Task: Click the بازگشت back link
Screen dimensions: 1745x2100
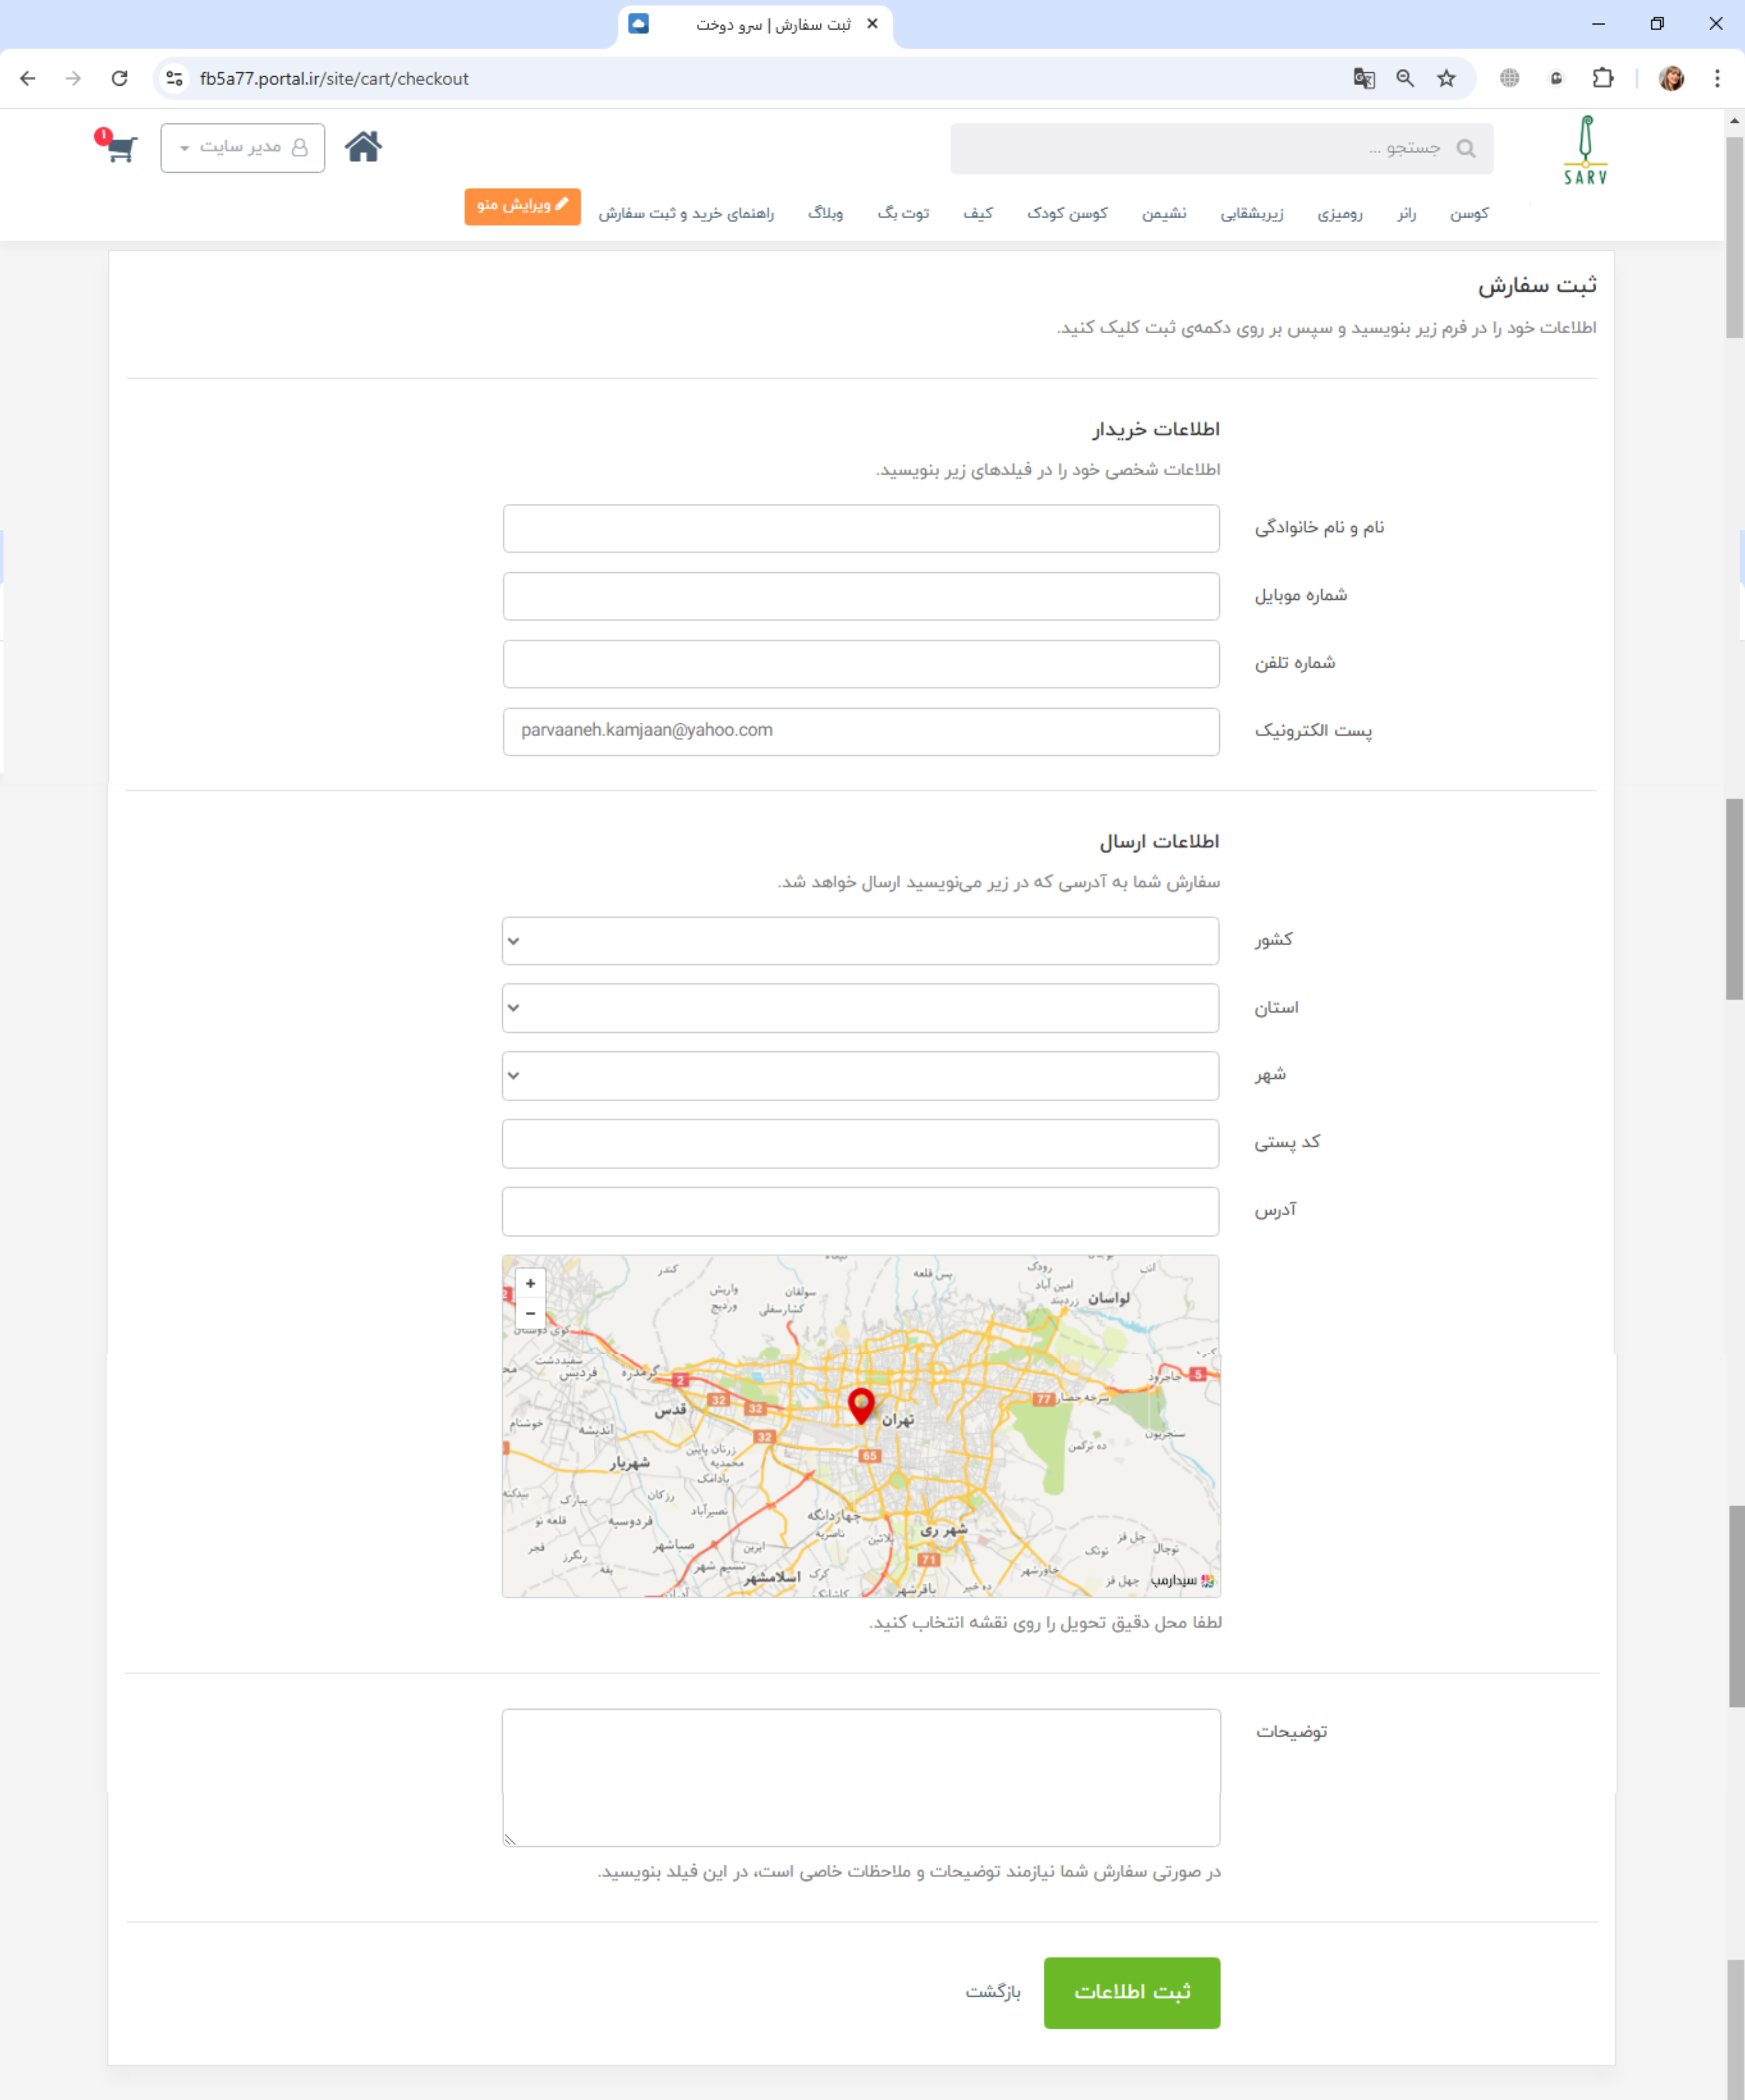Action: pos(992,1992)
